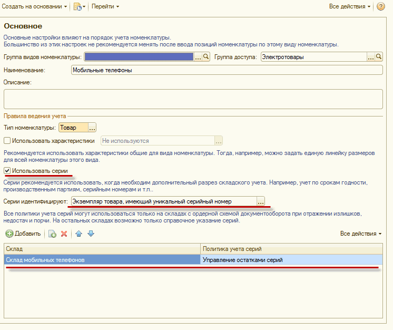Screen dimensions: 393x330
Task: Click the report icon next to Создать на основании
Action: [x=78, y=6]
